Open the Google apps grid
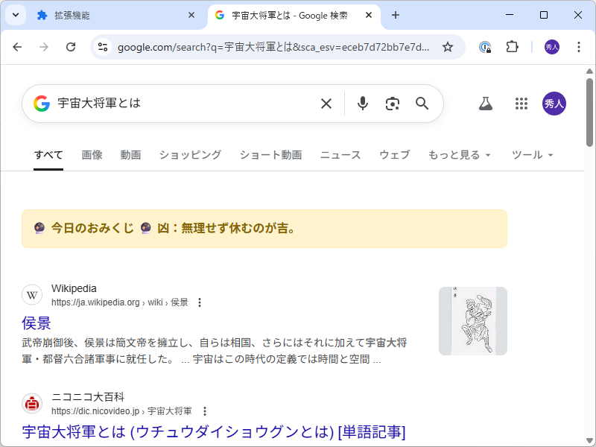Viewport: 596px width, 447px height. [x=521, y=104]
